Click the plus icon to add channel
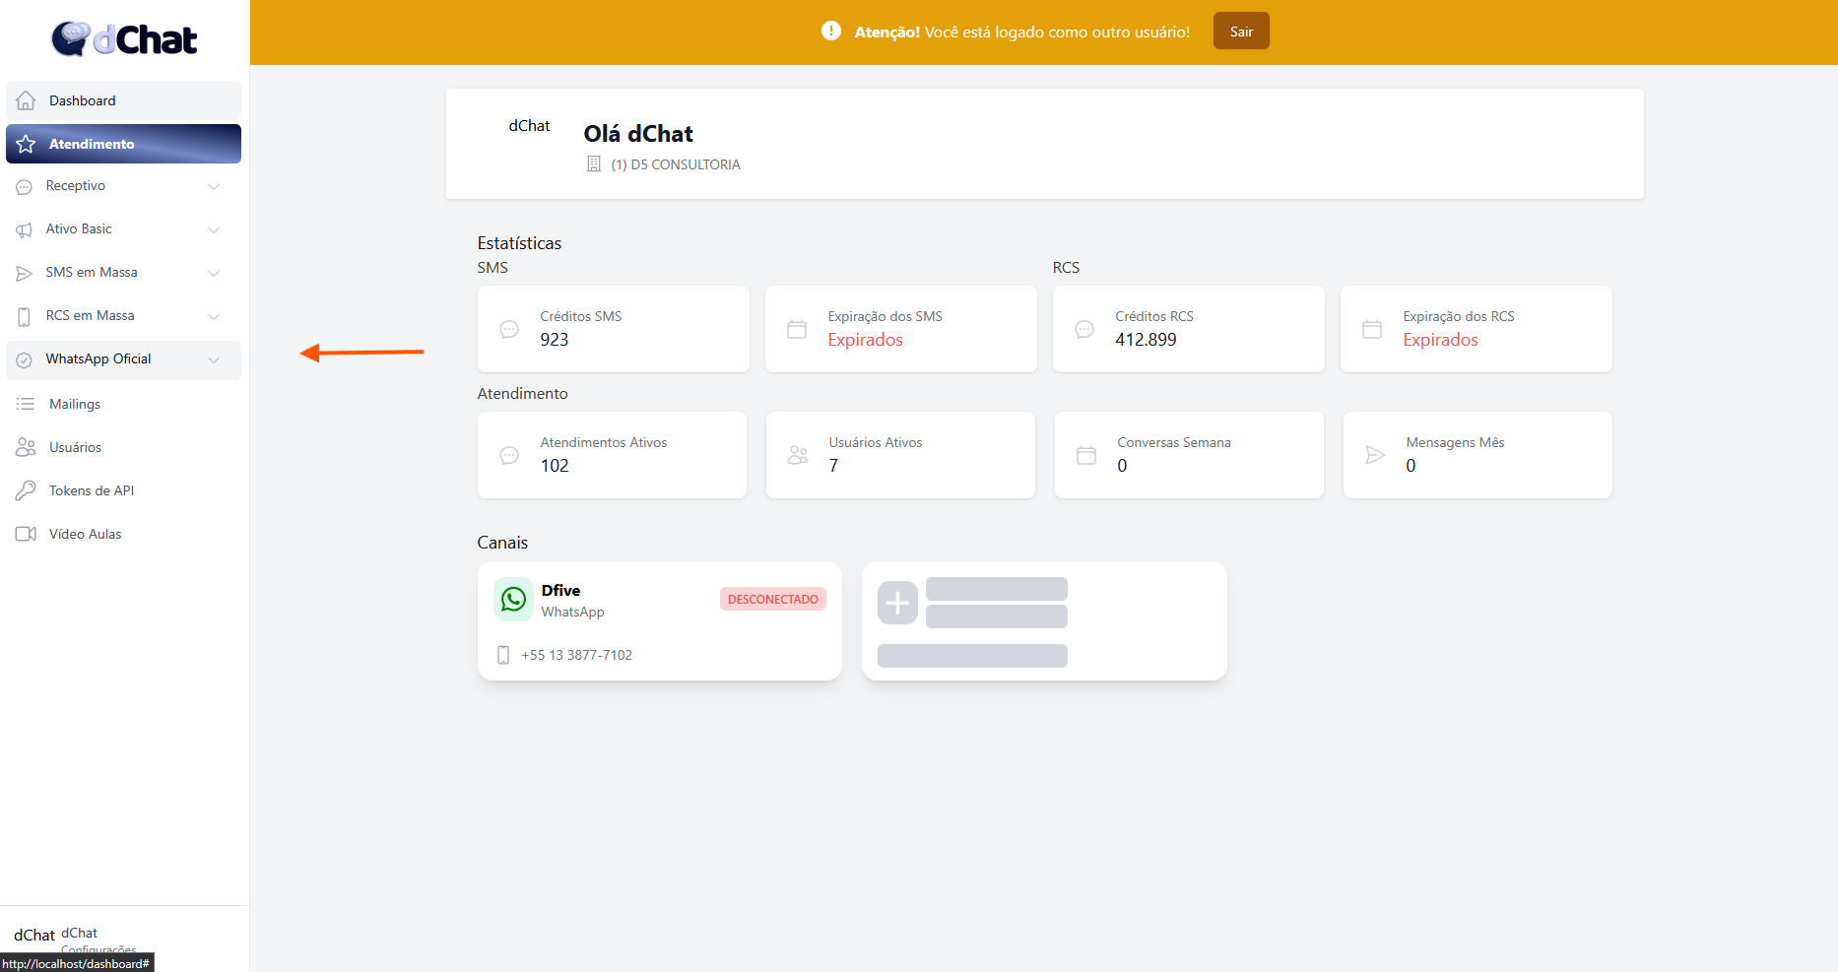Viewport: 1838px width, 972px height. pos(897,603)
